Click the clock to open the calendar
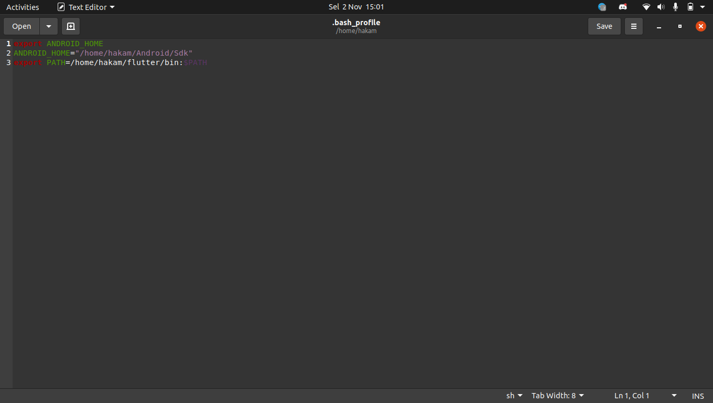 point(356,7)
